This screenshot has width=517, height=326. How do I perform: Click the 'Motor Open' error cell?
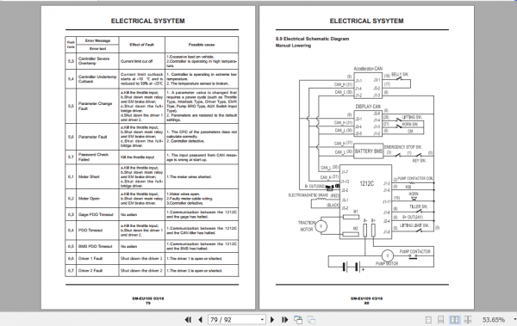tap(97, 199)
